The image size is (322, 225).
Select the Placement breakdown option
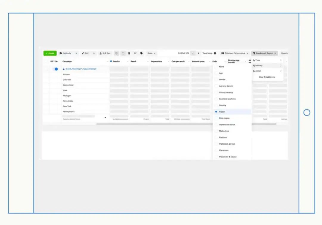coord(232,150)
